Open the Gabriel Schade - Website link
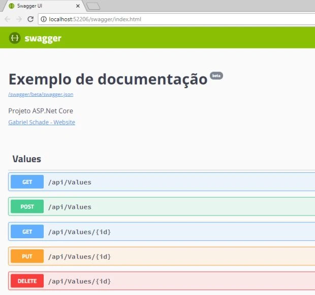The image size is (315, 295). [x=42, y=122]
